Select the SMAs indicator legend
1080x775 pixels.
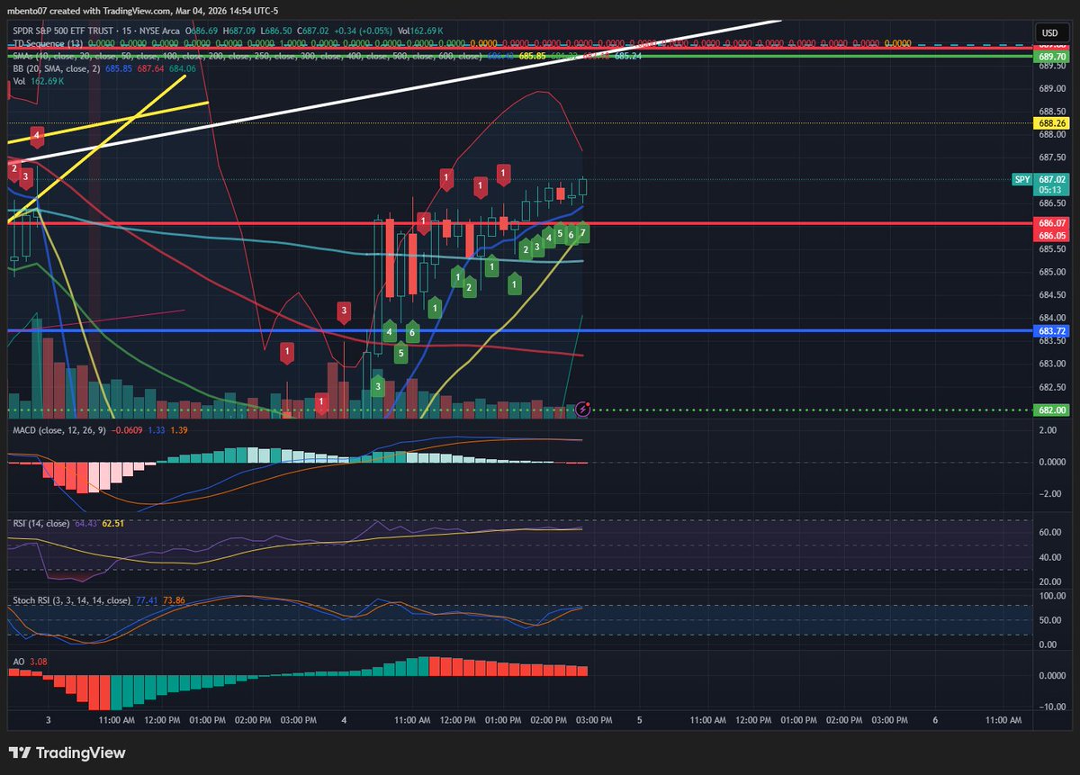tap(247, 55)
